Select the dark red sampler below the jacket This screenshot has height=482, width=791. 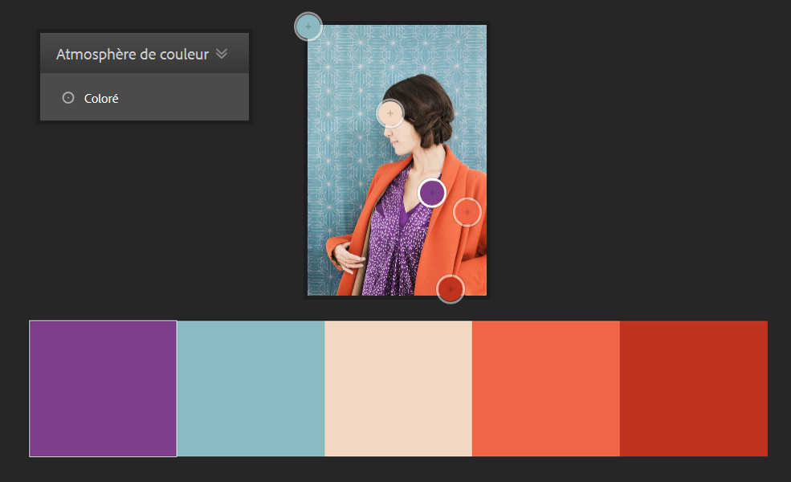click(x=450, y=288)
